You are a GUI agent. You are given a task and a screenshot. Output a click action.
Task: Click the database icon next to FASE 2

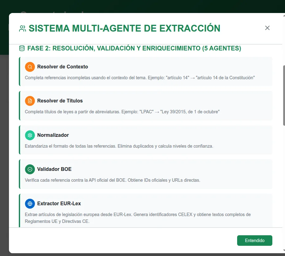[x=22, y=48]
